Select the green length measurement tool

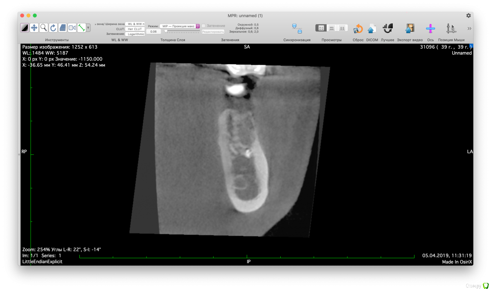(x=81, y=28)
